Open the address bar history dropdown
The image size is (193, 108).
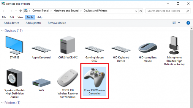(136, 11)
